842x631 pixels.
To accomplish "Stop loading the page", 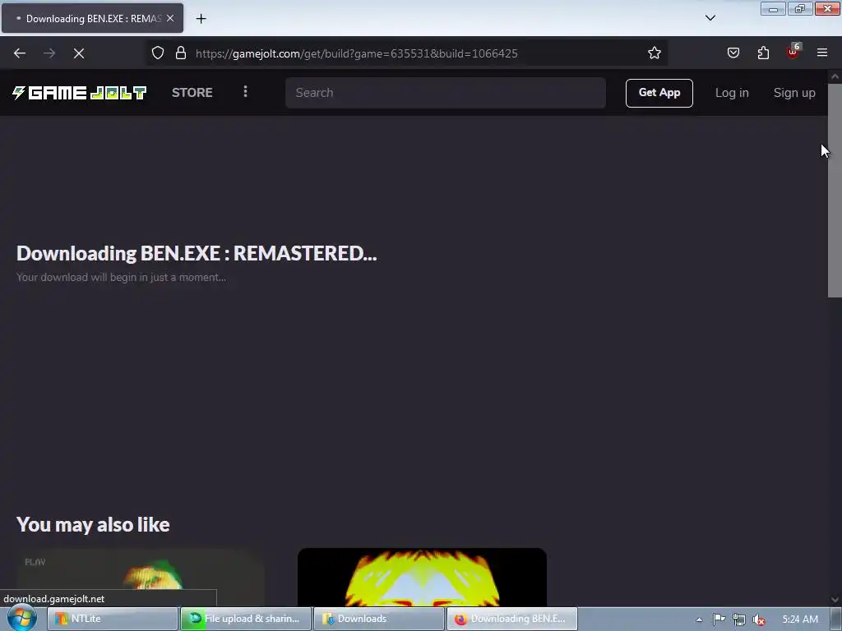I will click(x=79, y=53).
